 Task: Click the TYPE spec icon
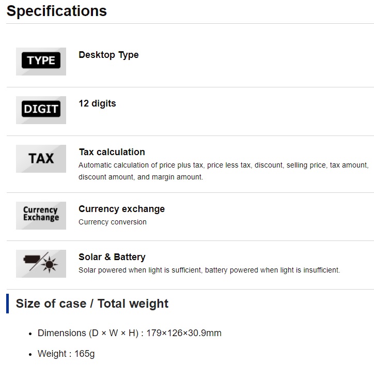click(41, 62)
